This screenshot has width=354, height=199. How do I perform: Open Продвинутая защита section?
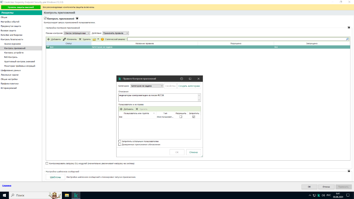[11, 26]
